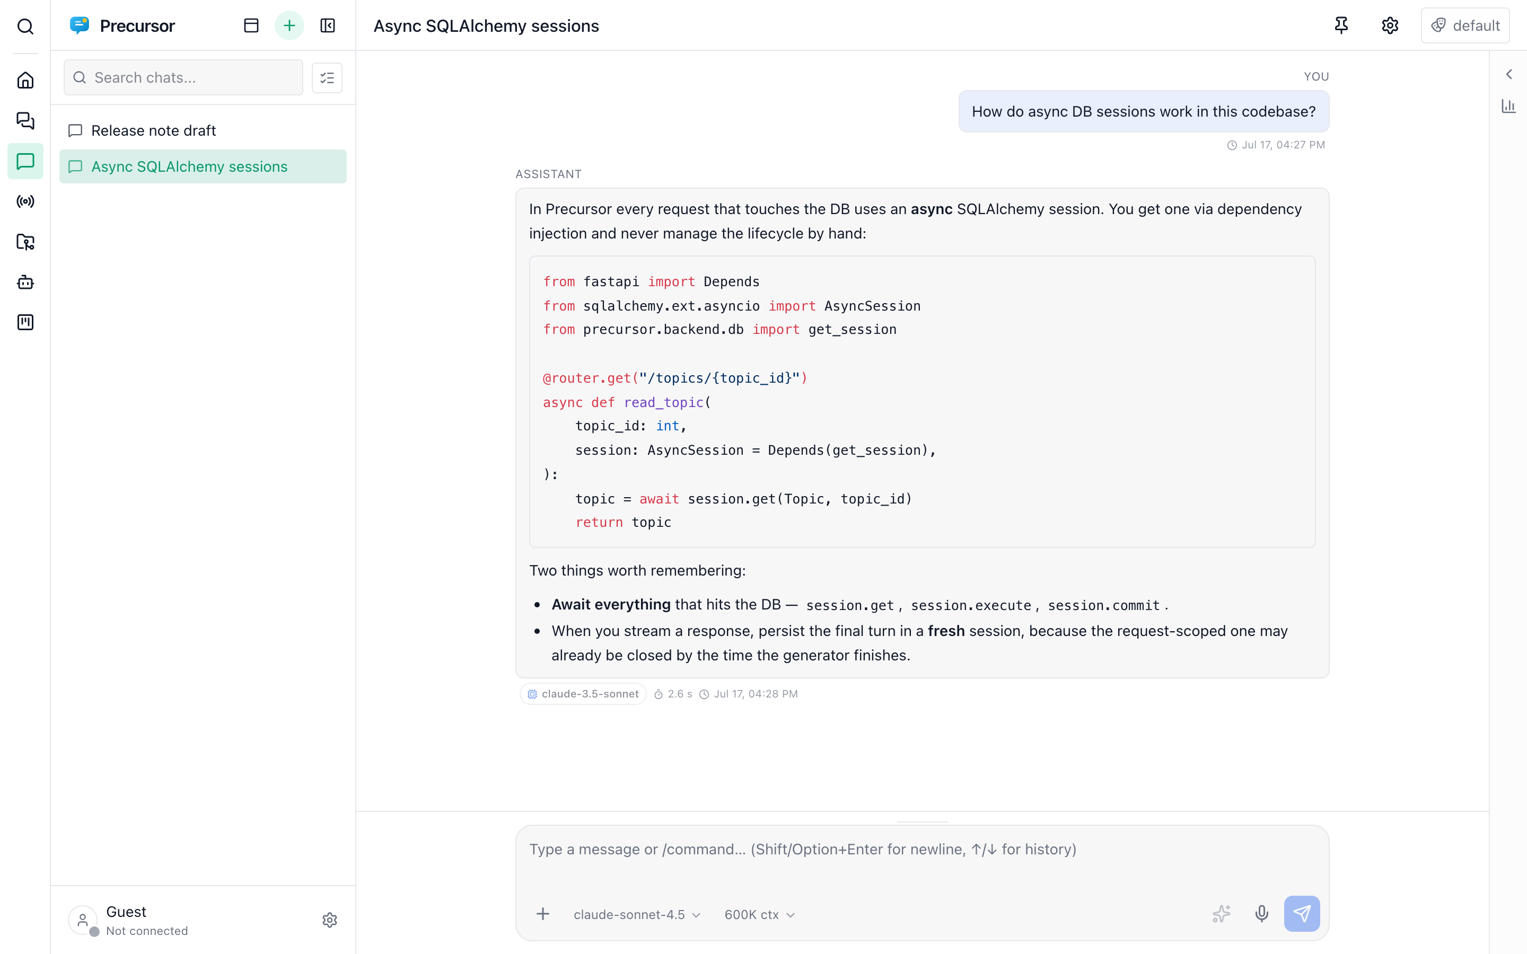Click the claude-3.5-sonnet model badge
1527x954 pixels.
coord(583,693)
